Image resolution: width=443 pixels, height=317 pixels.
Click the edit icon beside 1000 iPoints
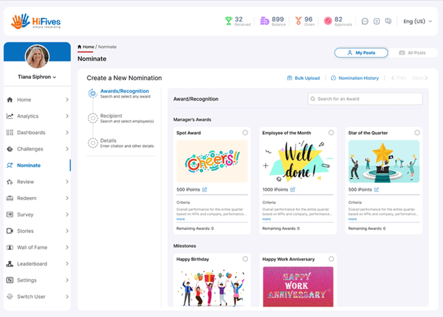tap(292, 189)
